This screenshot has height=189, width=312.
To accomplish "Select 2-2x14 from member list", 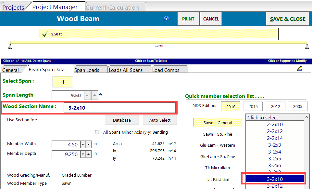I will (x=275, y=138).
